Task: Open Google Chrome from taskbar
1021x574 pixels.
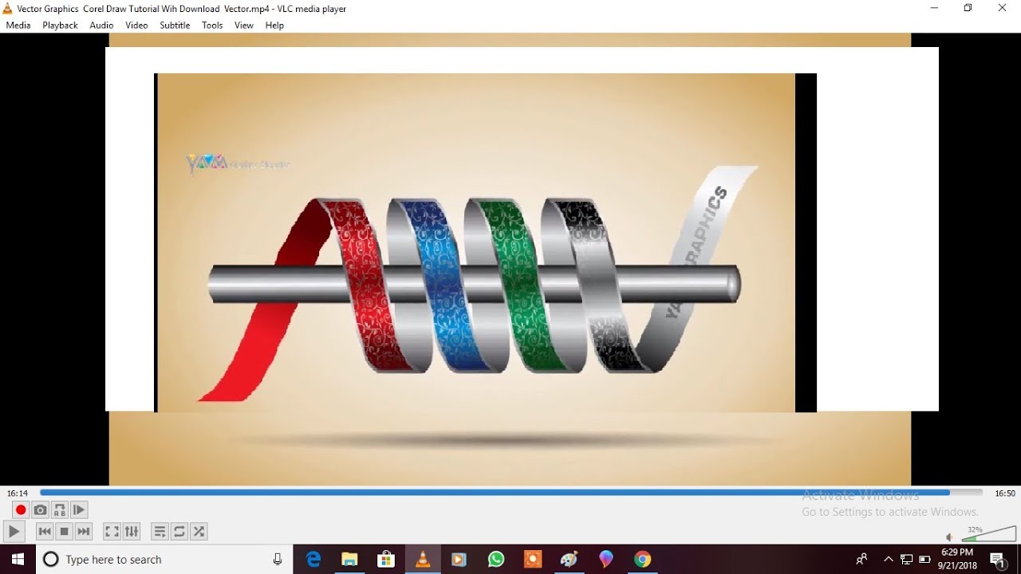Action: click(x=643, y=560)
